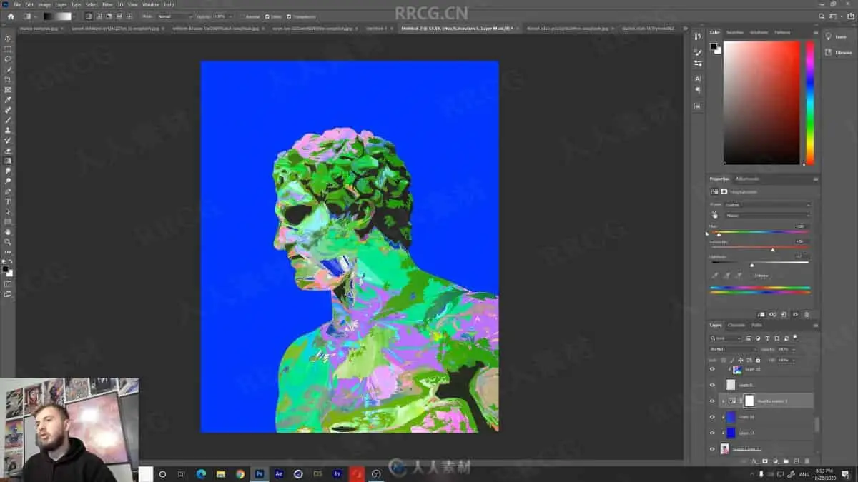Open the gradient Mode dropdown
858x482 pixels.
pyautogui.click(x=175, y=16)
